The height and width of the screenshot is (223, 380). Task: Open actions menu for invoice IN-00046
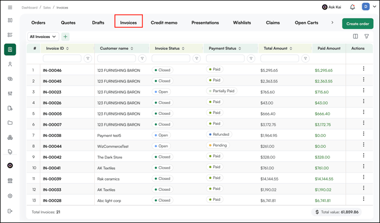[x=364, y=68]
